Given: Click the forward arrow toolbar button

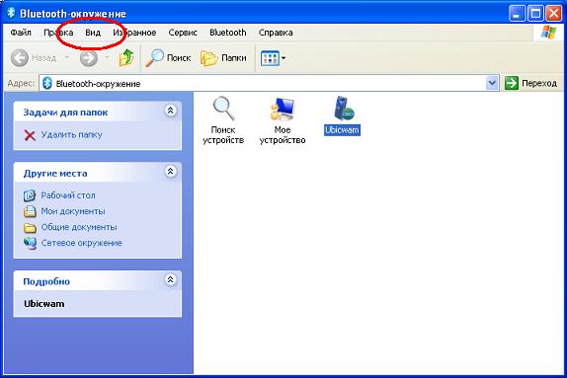Looking at the screenshot, I should [x=89, y=58].
